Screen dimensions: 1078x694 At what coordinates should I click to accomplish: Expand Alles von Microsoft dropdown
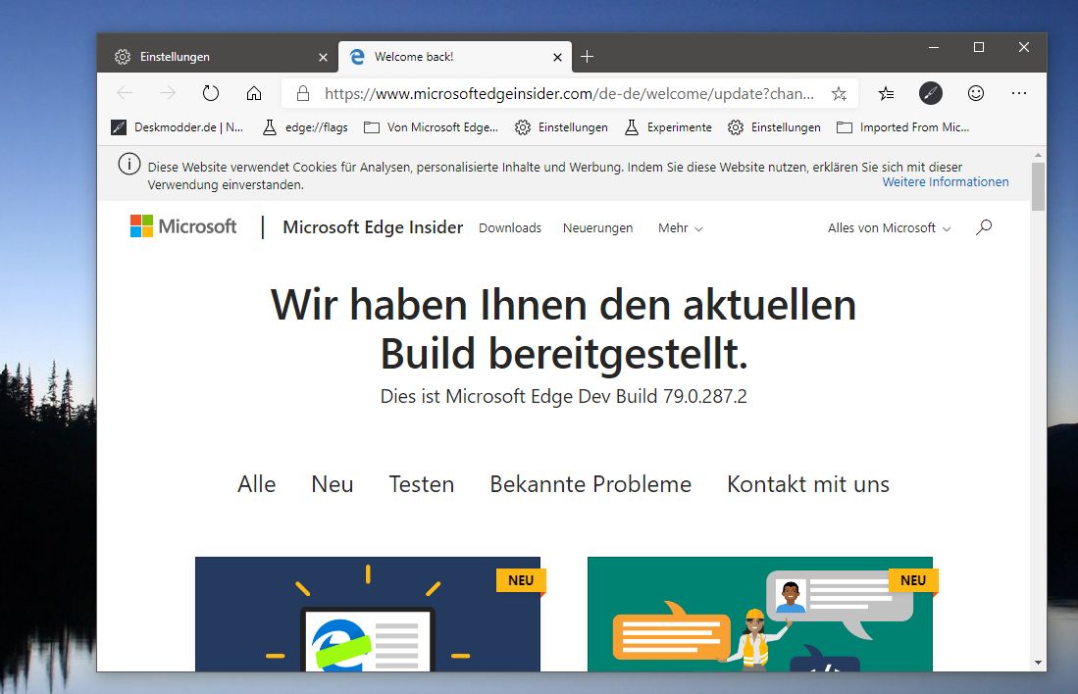[x=889, y=228]
